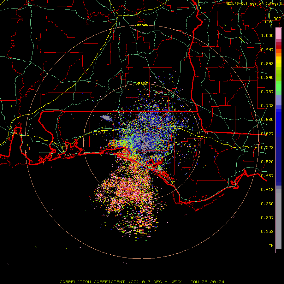Click the 0.680 scale value

pyautogui.click(x=267, y=120)
